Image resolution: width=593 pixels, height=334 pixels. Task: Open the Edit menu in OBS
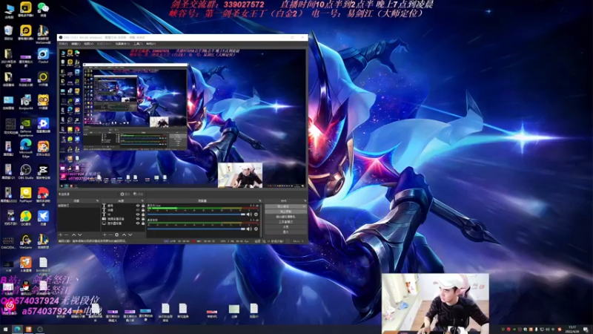coord(76,44)
